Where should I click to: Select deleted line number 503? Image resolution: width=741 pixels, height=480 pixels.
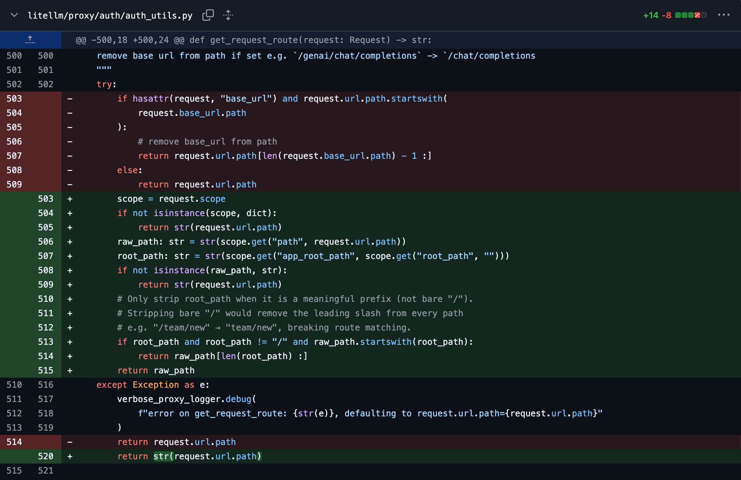pyautogui.click(x=14, y=99)
